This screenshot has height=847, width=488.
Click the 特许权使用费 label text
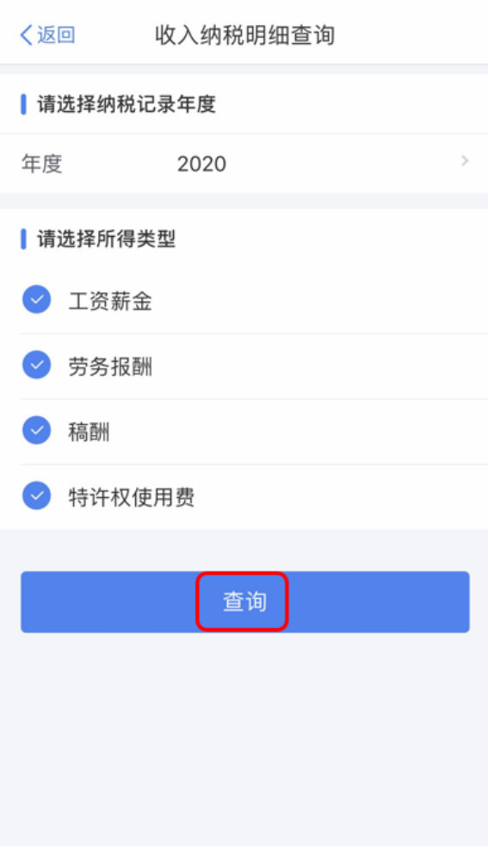(131, 497)
